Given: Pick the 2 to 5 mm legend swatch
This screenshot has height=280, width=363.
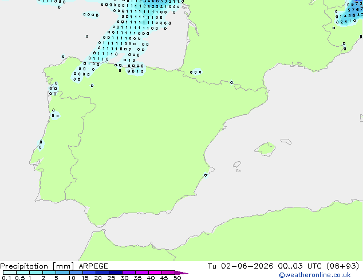Looking at the screenshot, I should (49, 273).
